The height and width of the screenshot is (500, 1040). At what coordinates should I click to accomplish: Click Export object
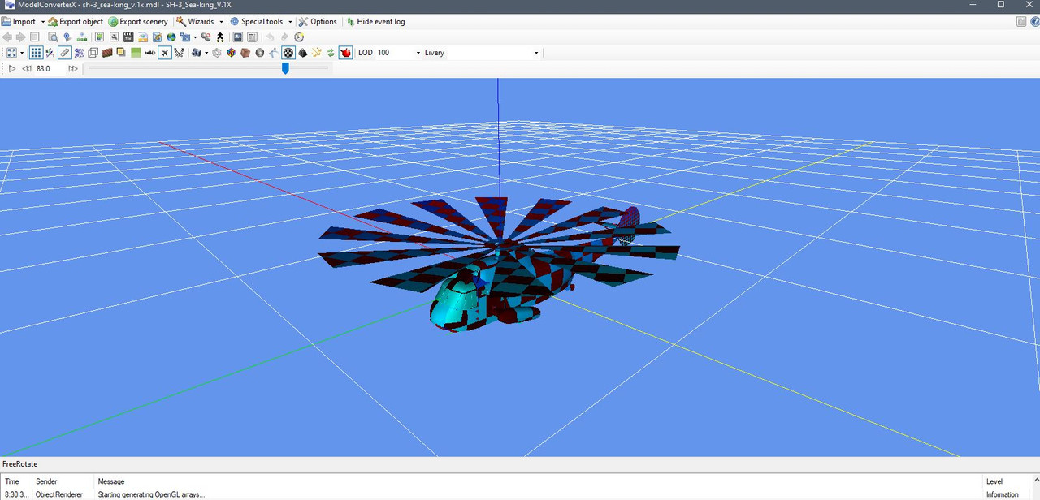click(76, 22)
